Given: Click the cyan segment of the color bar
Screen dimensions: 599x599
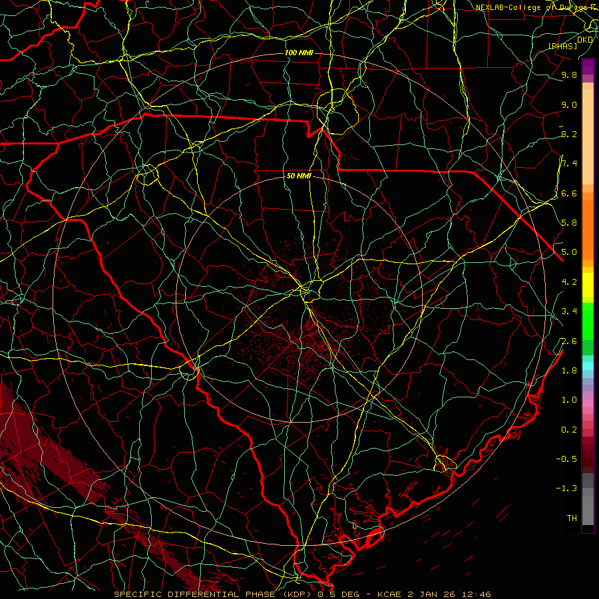Looking at the screenshot, I should point(588,366).
